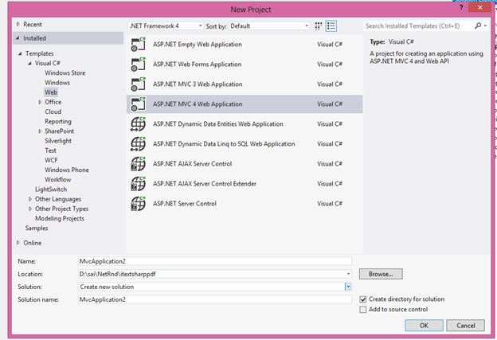The image size is (497, 340).
Task: Click the Dynamic Data Linq to SQL icon
Action: click(139, 144)
